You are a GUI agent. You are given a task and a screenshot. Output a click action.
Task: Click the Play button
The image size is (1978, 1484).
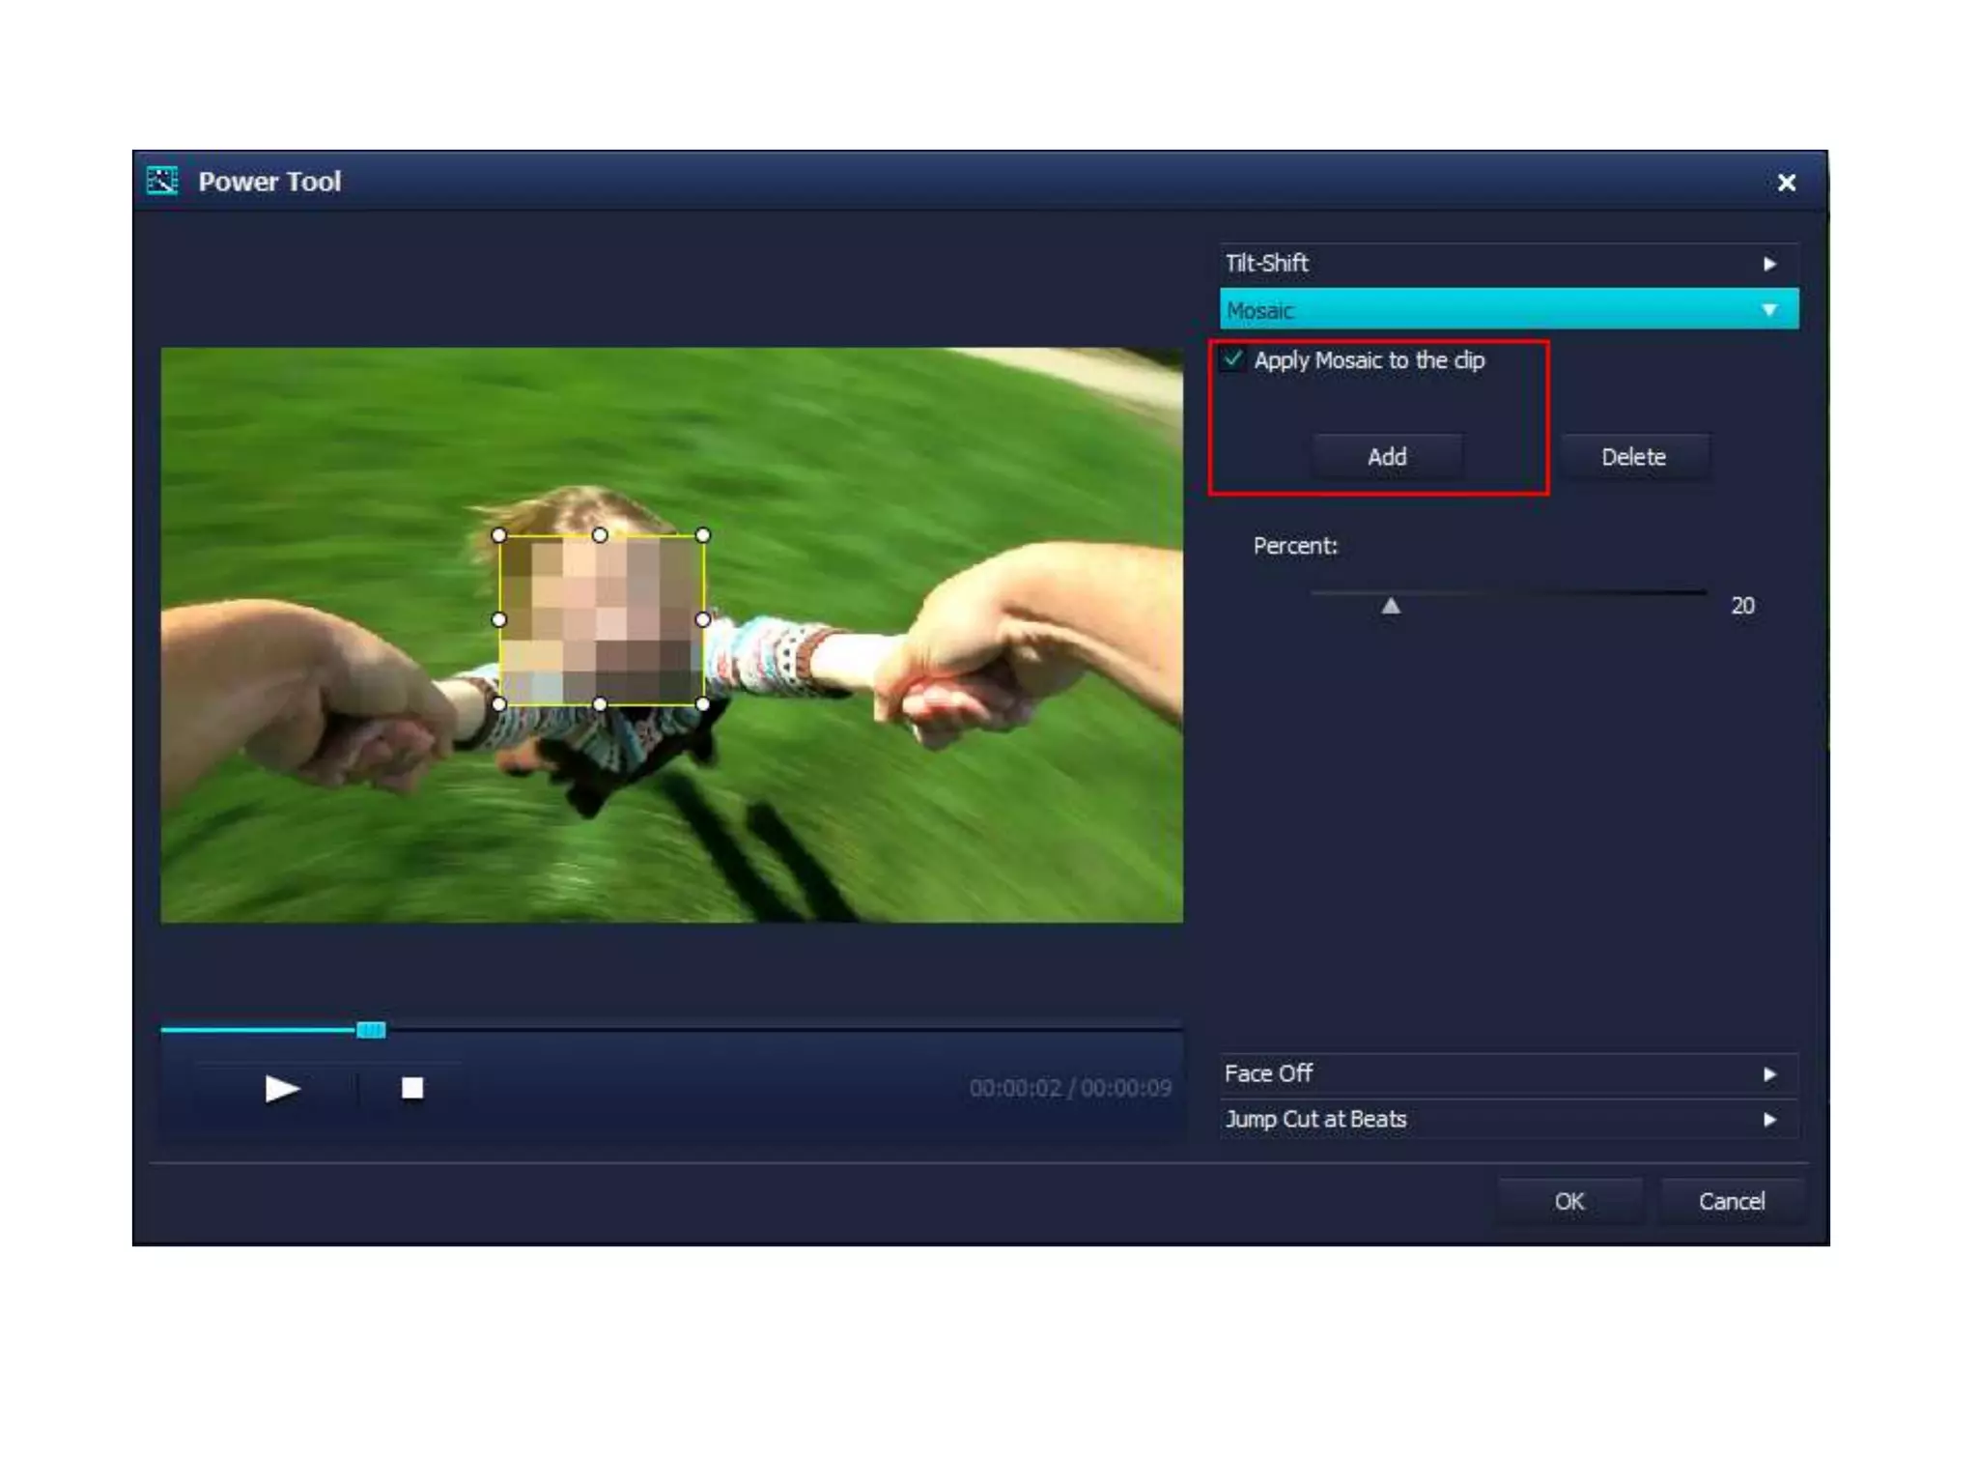281,1089
